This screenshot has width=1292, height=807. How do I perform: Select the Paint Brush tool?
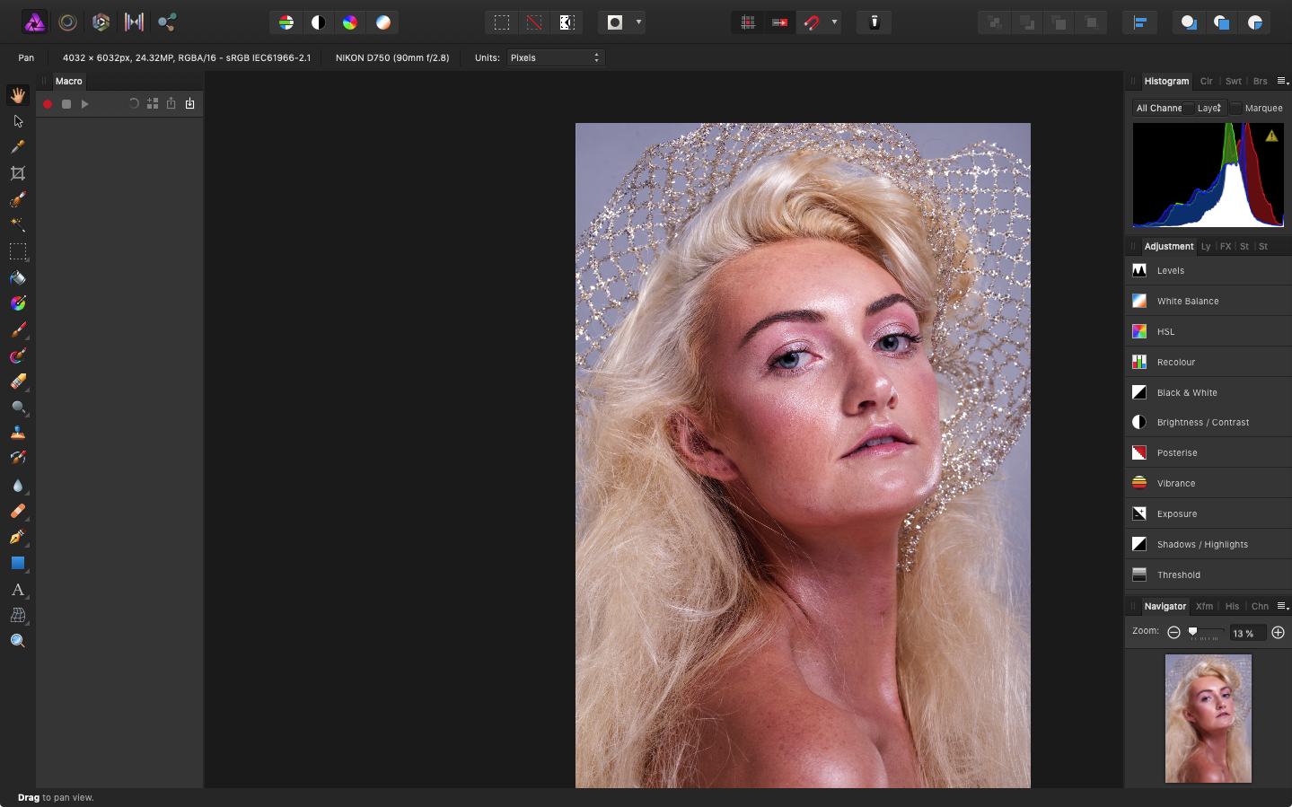(x=18, y=329)
